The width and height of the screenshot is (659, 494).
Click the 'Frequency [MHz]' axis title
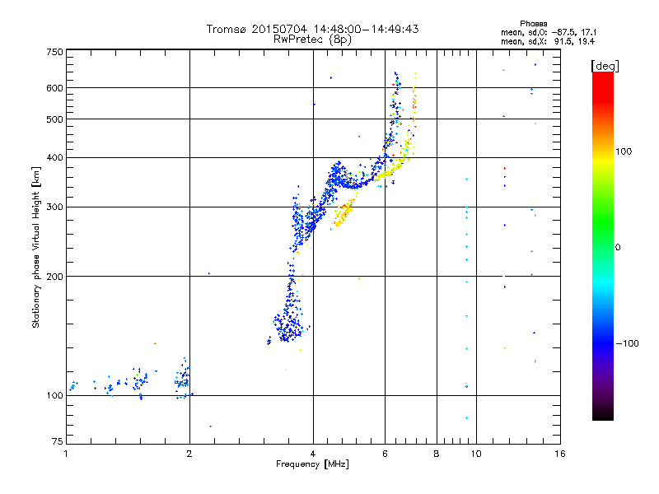(312, 464)
